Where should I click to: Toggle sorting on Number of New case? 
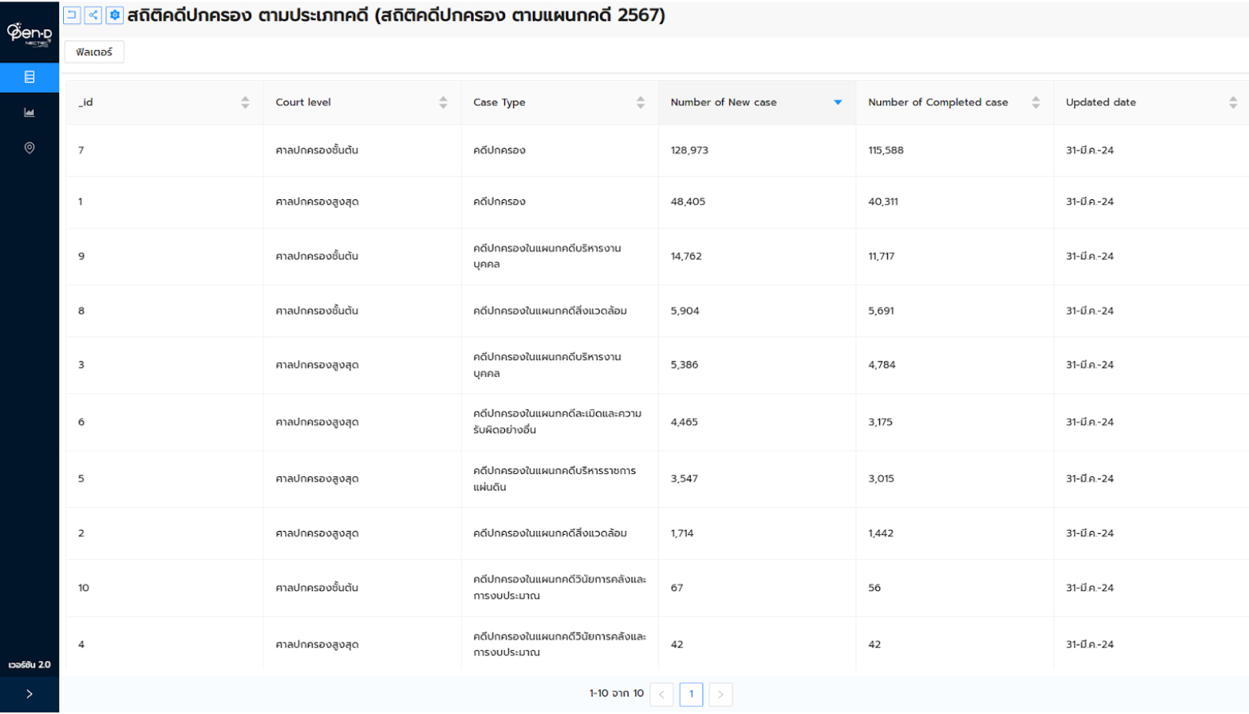coord(837,102)
